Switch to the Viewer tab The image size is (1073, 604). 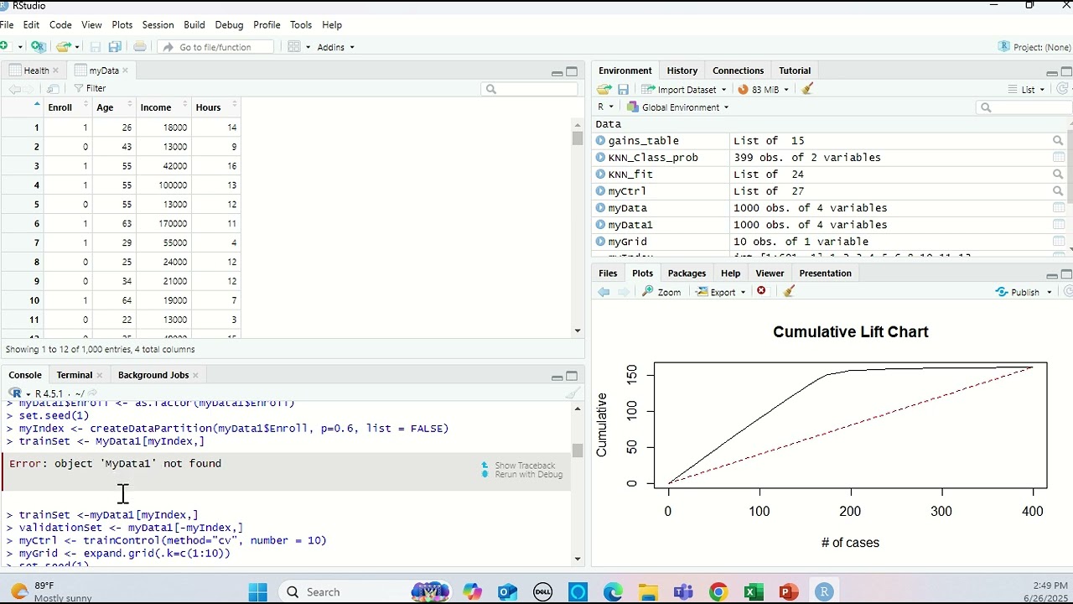tap(770, 273)
